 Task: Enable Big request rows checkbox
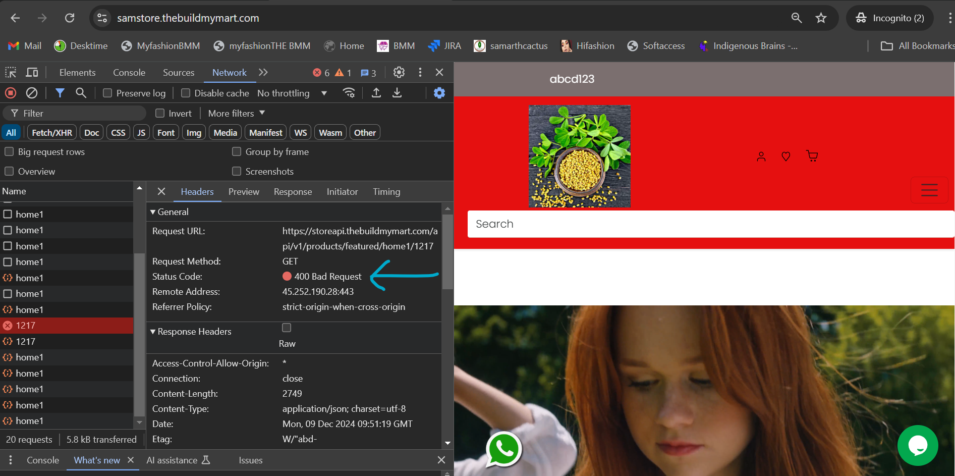(9, 151)
